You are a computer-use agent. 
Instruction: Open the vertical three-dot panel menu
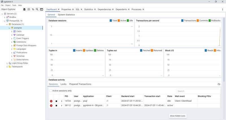point(223,9)
